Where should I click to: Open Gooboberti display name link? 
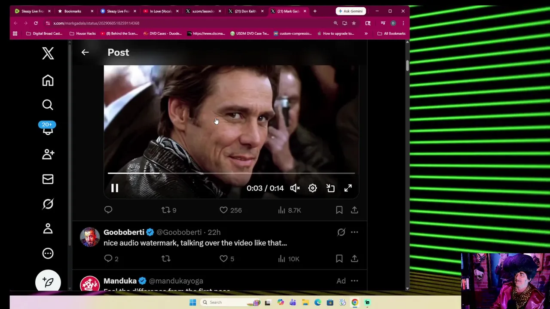124,232
